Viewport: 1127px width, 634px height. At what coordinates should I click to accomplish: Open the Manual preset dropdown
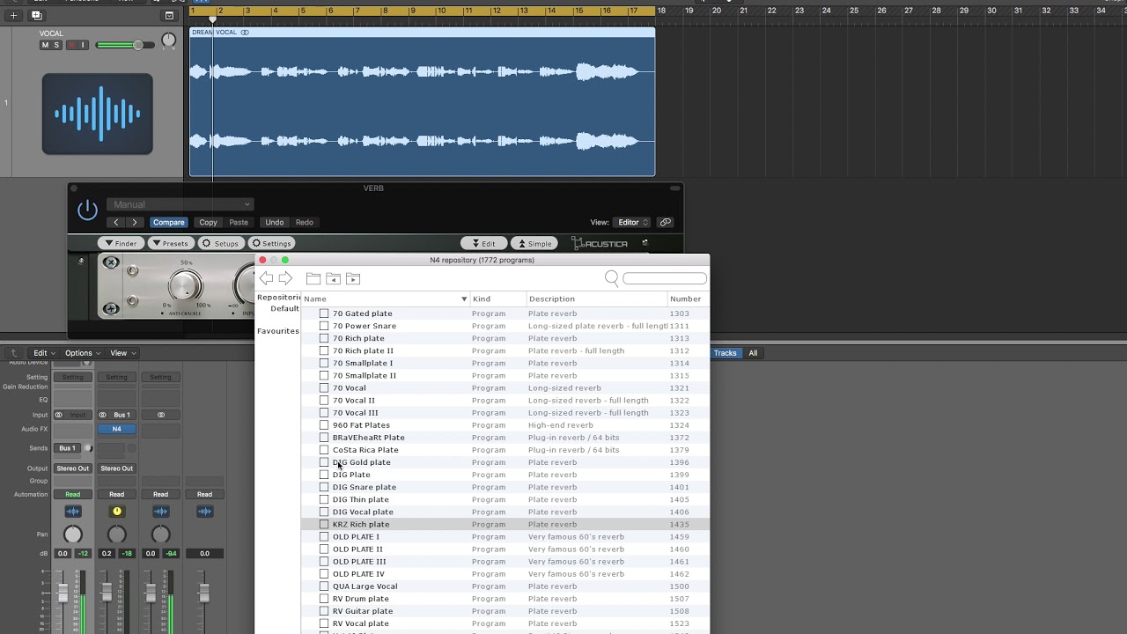click(x=180, y=204)
